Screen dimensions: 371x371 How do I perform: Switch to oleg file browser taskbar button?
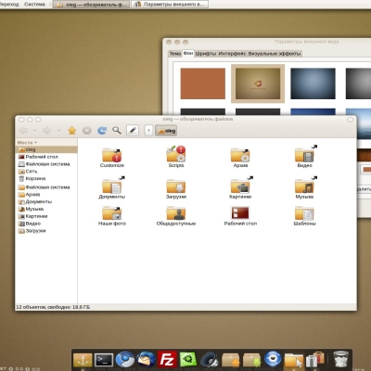pos(92,5)
